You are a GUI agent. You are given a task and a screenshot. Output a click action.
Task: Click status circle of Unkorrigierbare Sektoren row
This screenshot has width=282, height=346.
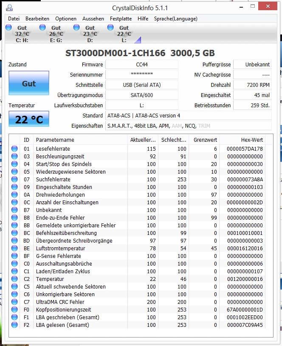pos(14,294)
